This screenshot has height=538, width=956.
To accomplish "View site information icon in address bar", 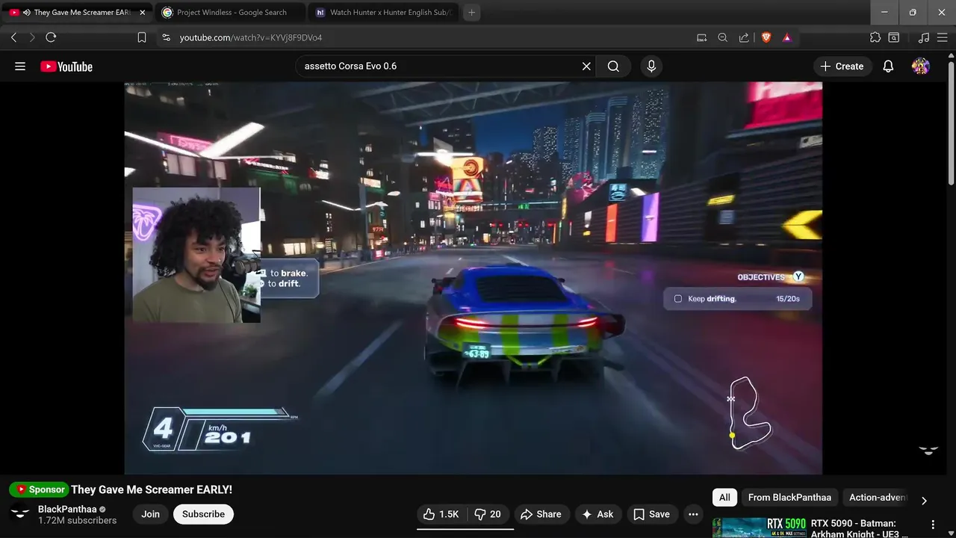I will 166,37.
